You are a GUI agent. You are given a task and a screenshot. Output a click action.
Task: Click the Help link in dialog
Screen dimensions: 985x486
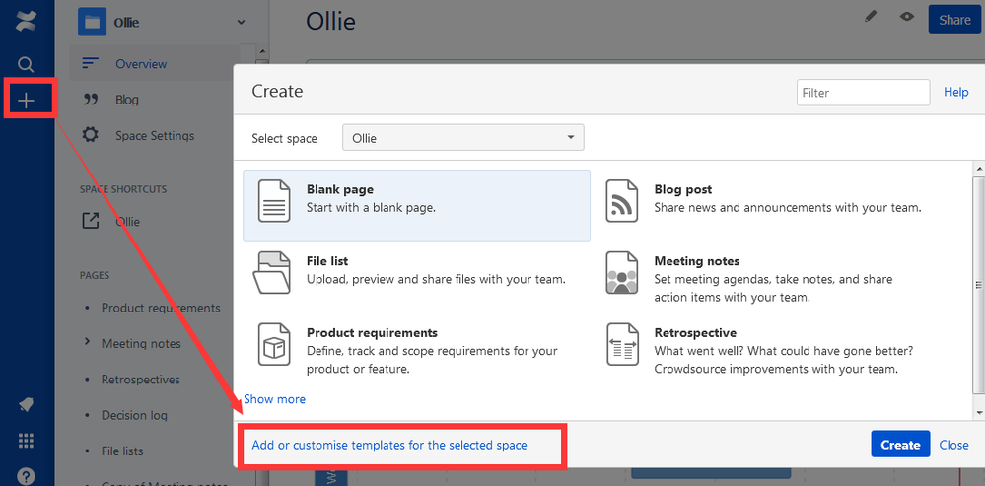(956, 92)
